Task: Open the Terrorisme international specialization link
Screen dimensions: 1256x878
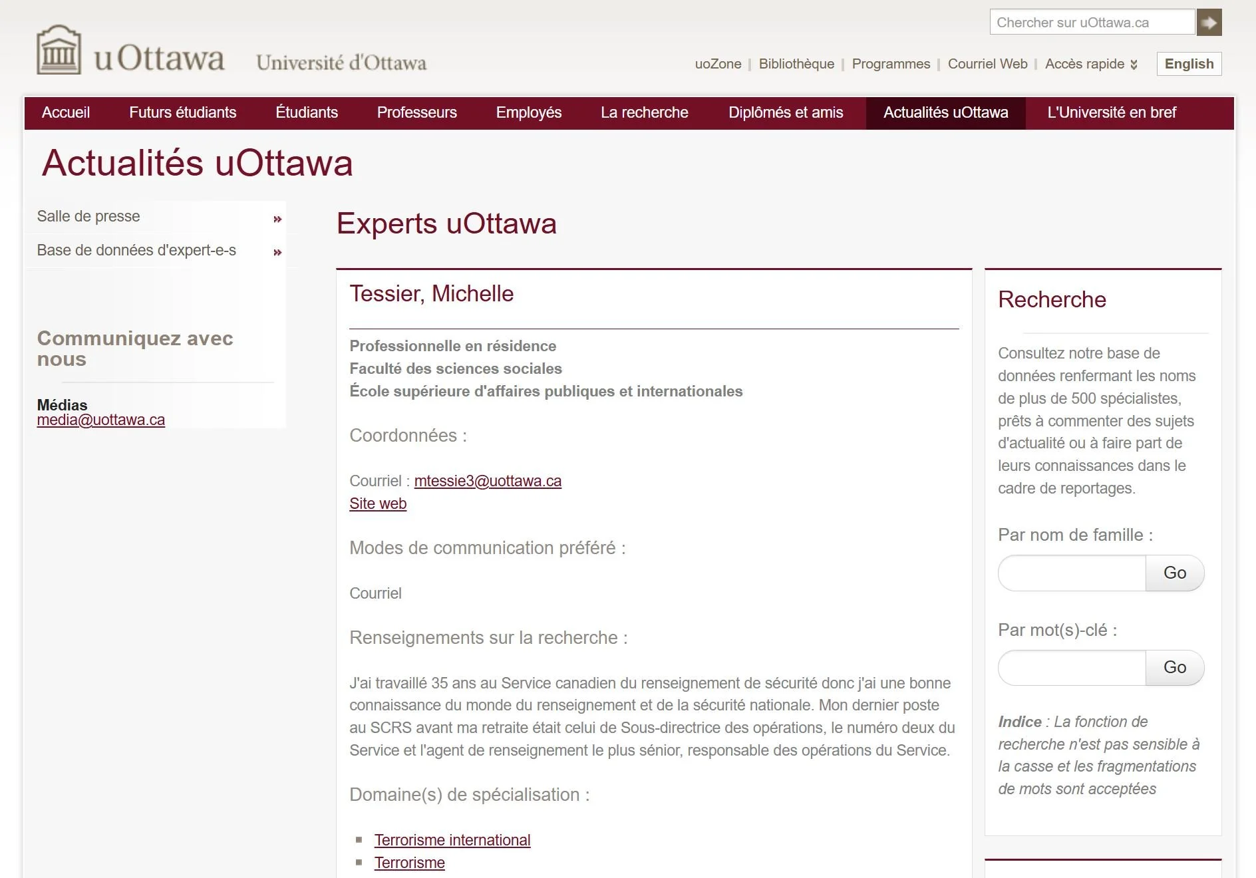Action: click(x=452, y=840)
